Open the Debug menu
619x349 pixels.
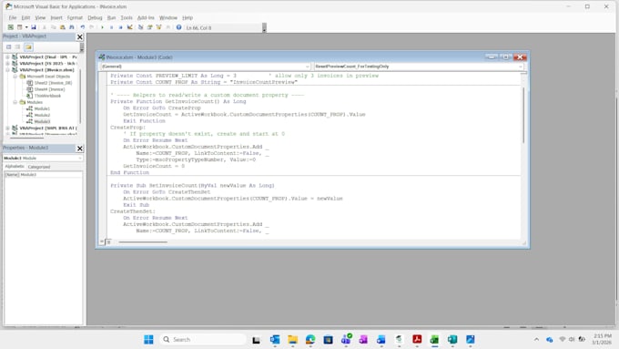pos(95,18)
